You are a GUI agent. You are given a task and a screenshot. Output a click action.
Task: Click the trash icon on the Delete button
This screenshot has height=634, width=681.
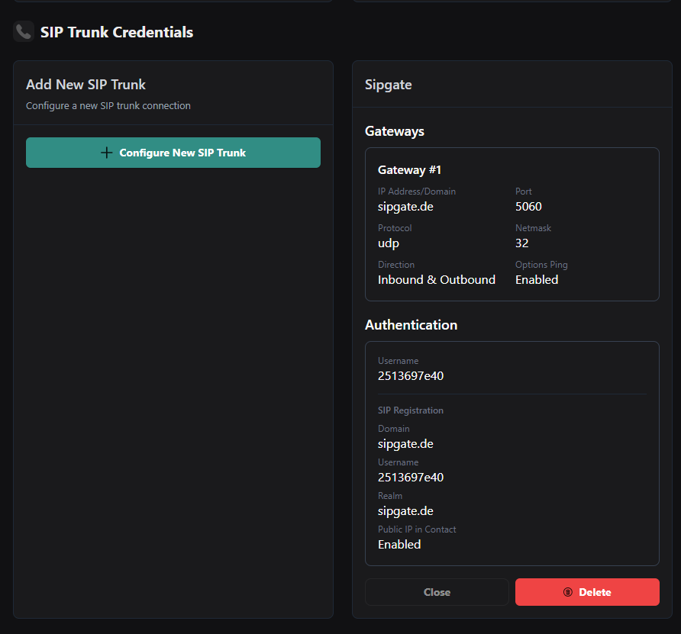567,592
